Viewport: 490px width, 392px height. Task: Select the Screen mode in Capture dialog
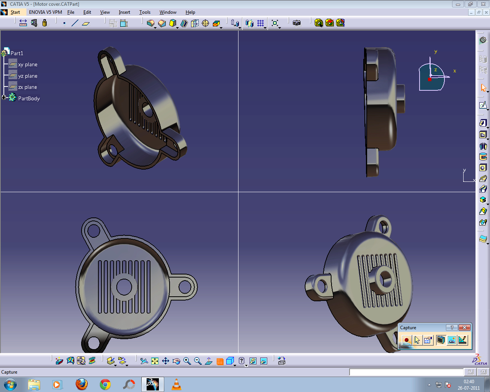point(441,340)
